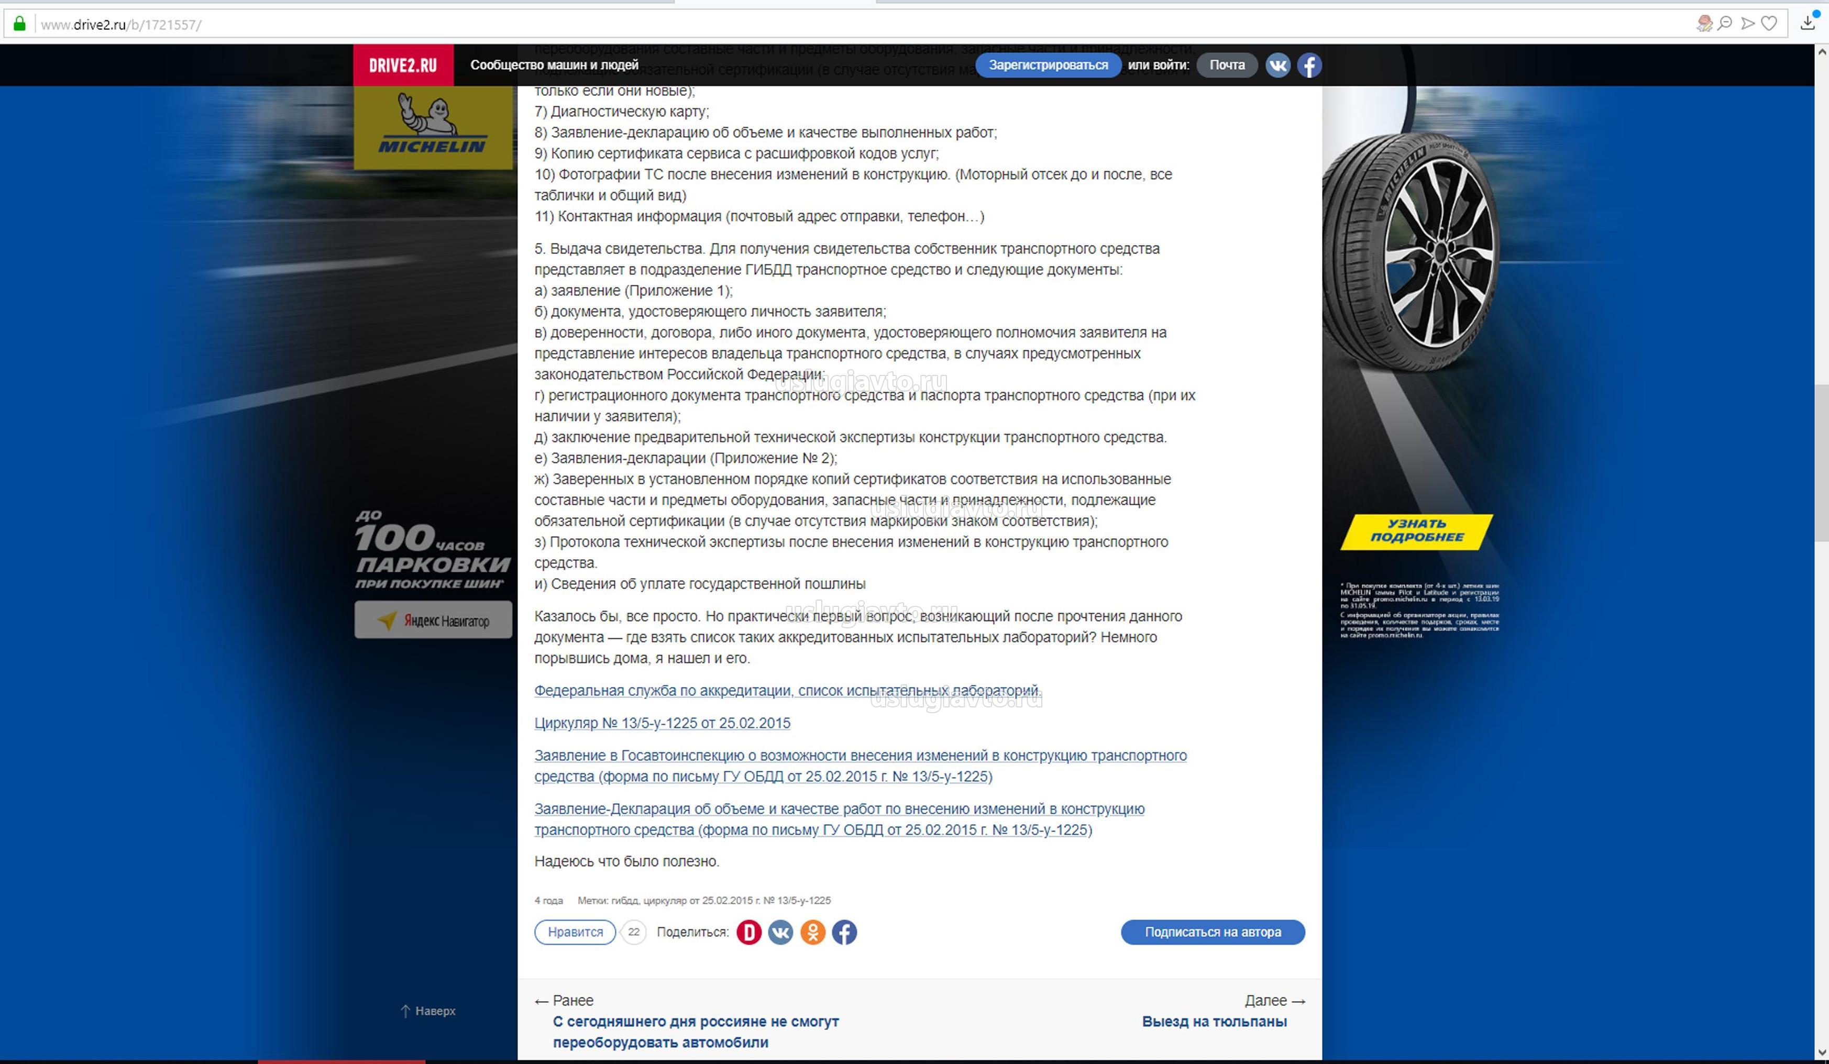Click the send-page arrow icon in address bar
The image size is (1829, 1064).
[1748, 23]
